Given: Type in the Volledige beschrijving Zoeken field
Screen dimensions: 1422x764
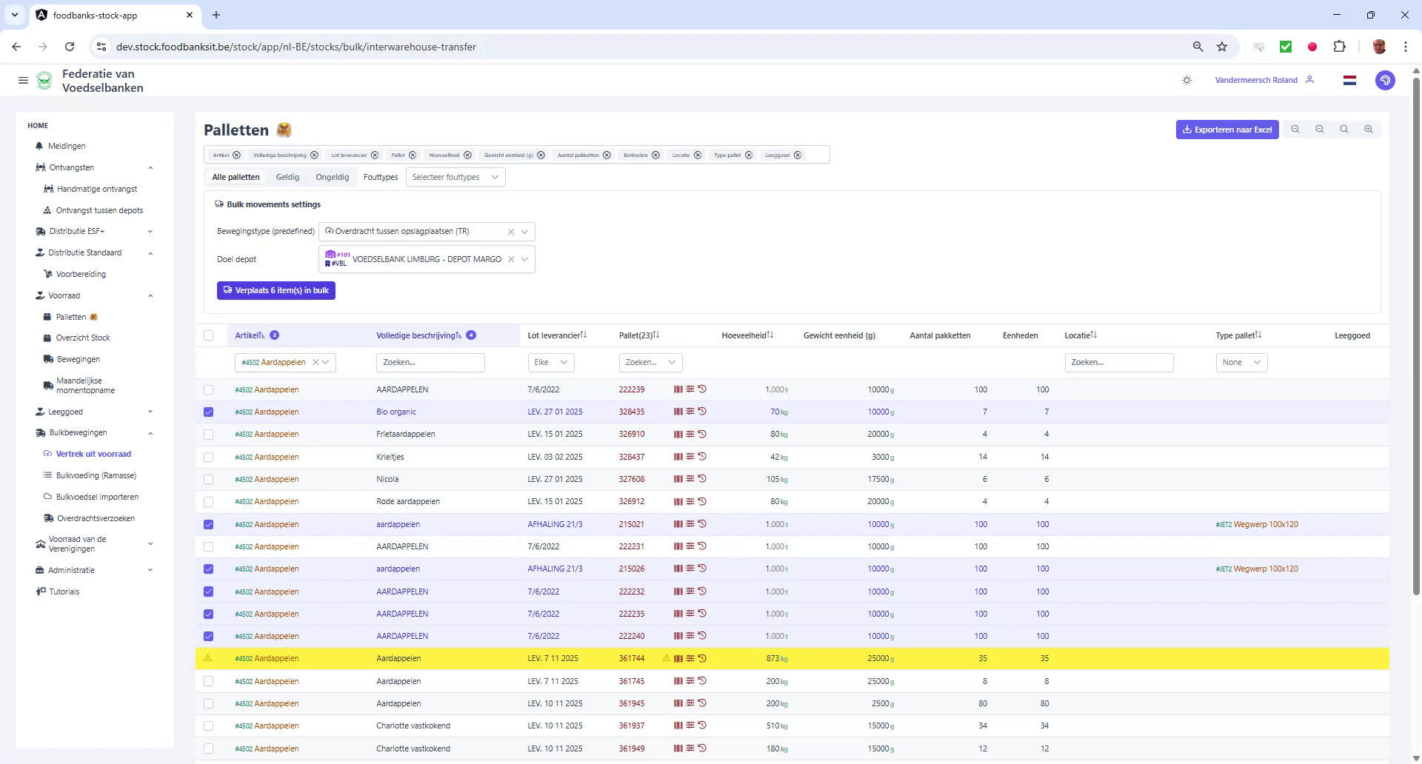Looking at the screenshot, I should (x=430, y=362).
